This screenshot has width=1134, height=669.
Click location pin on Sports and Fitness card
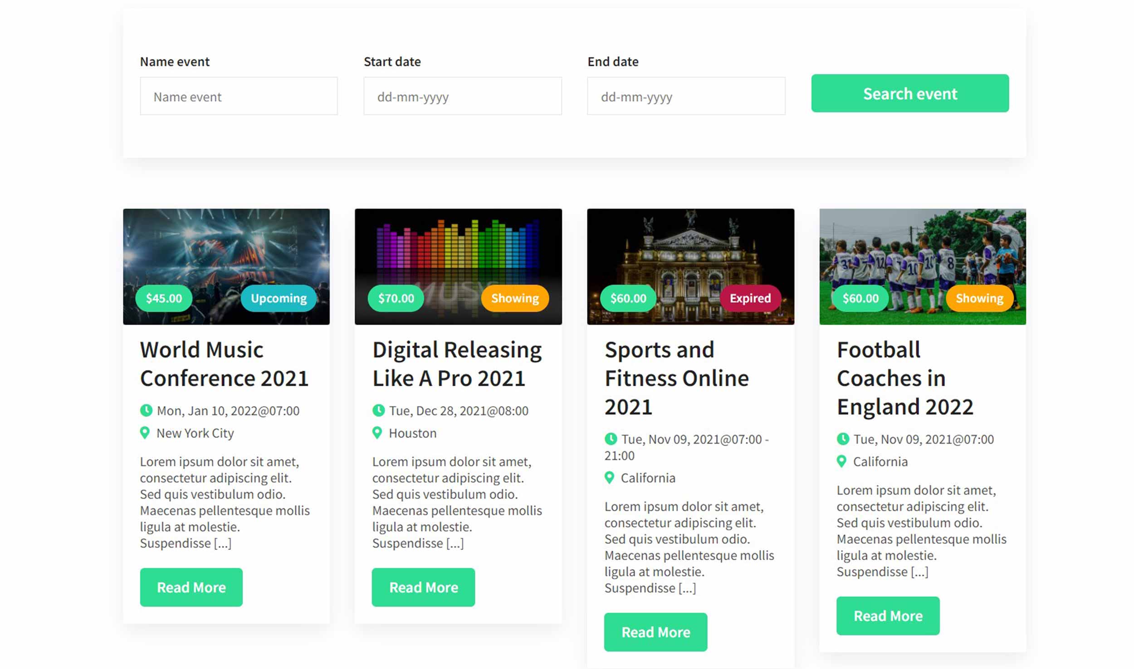coord(609,478)
